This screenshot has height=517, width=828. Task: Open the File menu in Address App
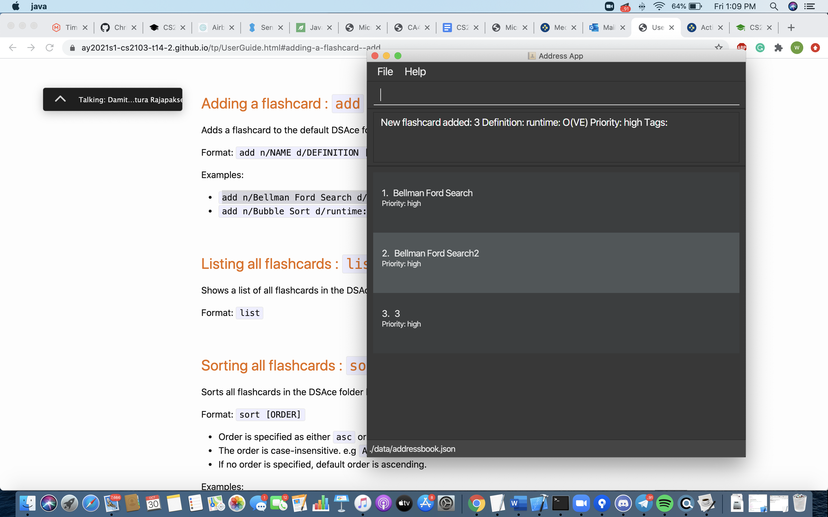385,72
